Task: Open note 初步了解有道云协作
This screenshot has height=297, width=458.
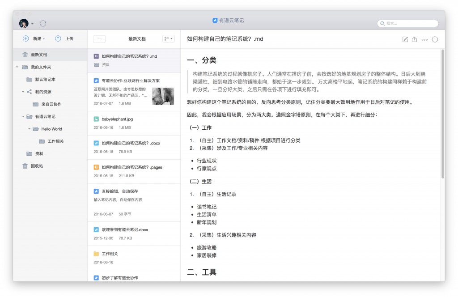Action: point(134,276)
